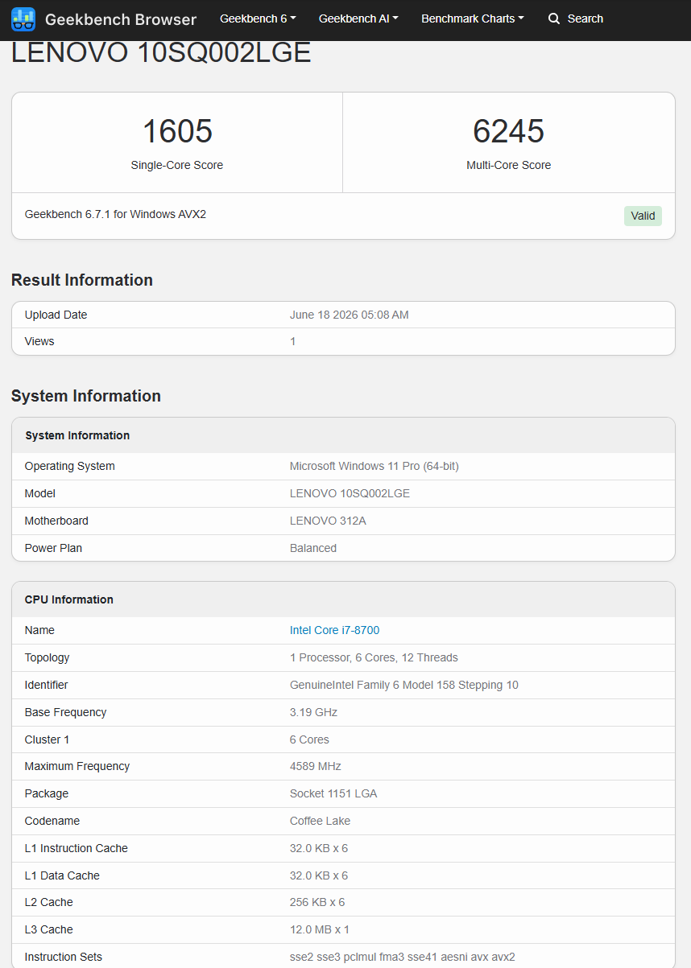Click the Views row label
The width and height of the screenshot is (691, 968).
(39, 341)
